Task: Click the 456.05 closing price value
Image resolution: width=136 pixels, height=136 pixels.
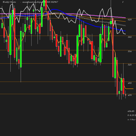Action: pos(131,111)
